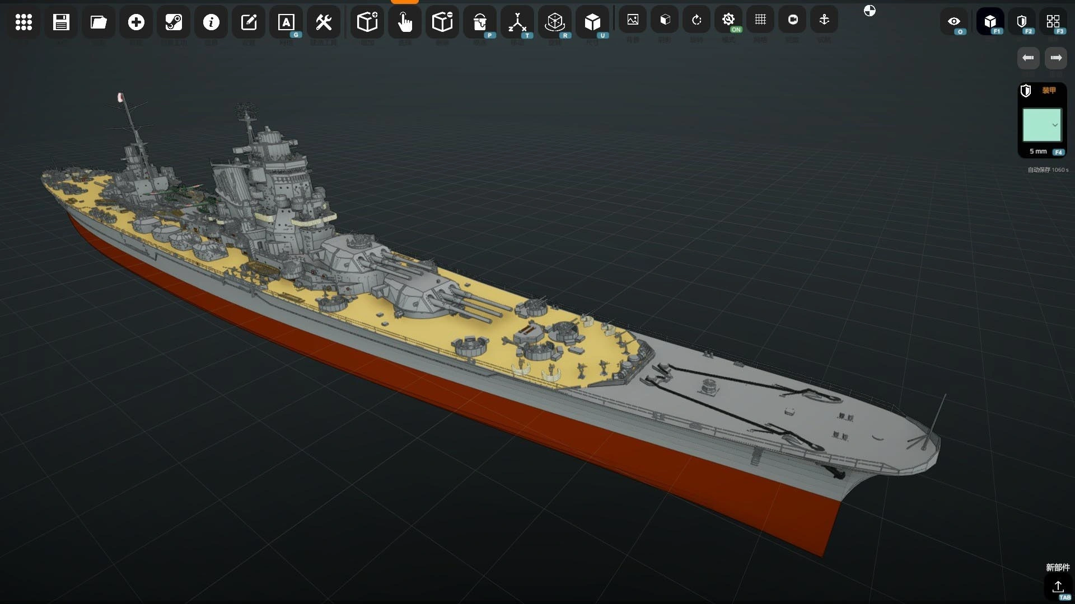Toggle scene visibility with the eye icon

pos(955,22)
